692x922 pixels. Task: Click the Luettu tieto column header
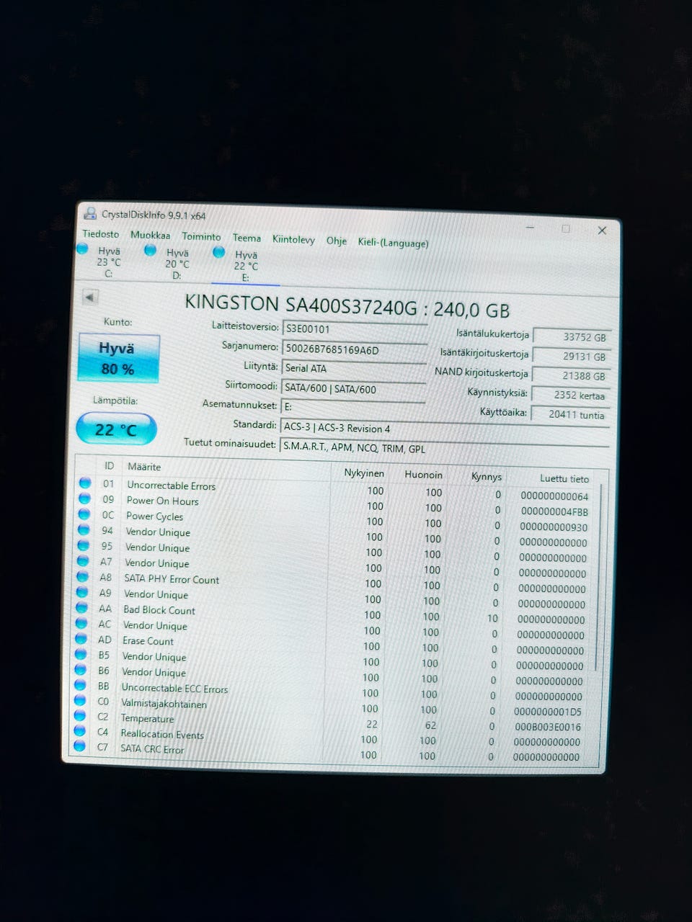564,478
